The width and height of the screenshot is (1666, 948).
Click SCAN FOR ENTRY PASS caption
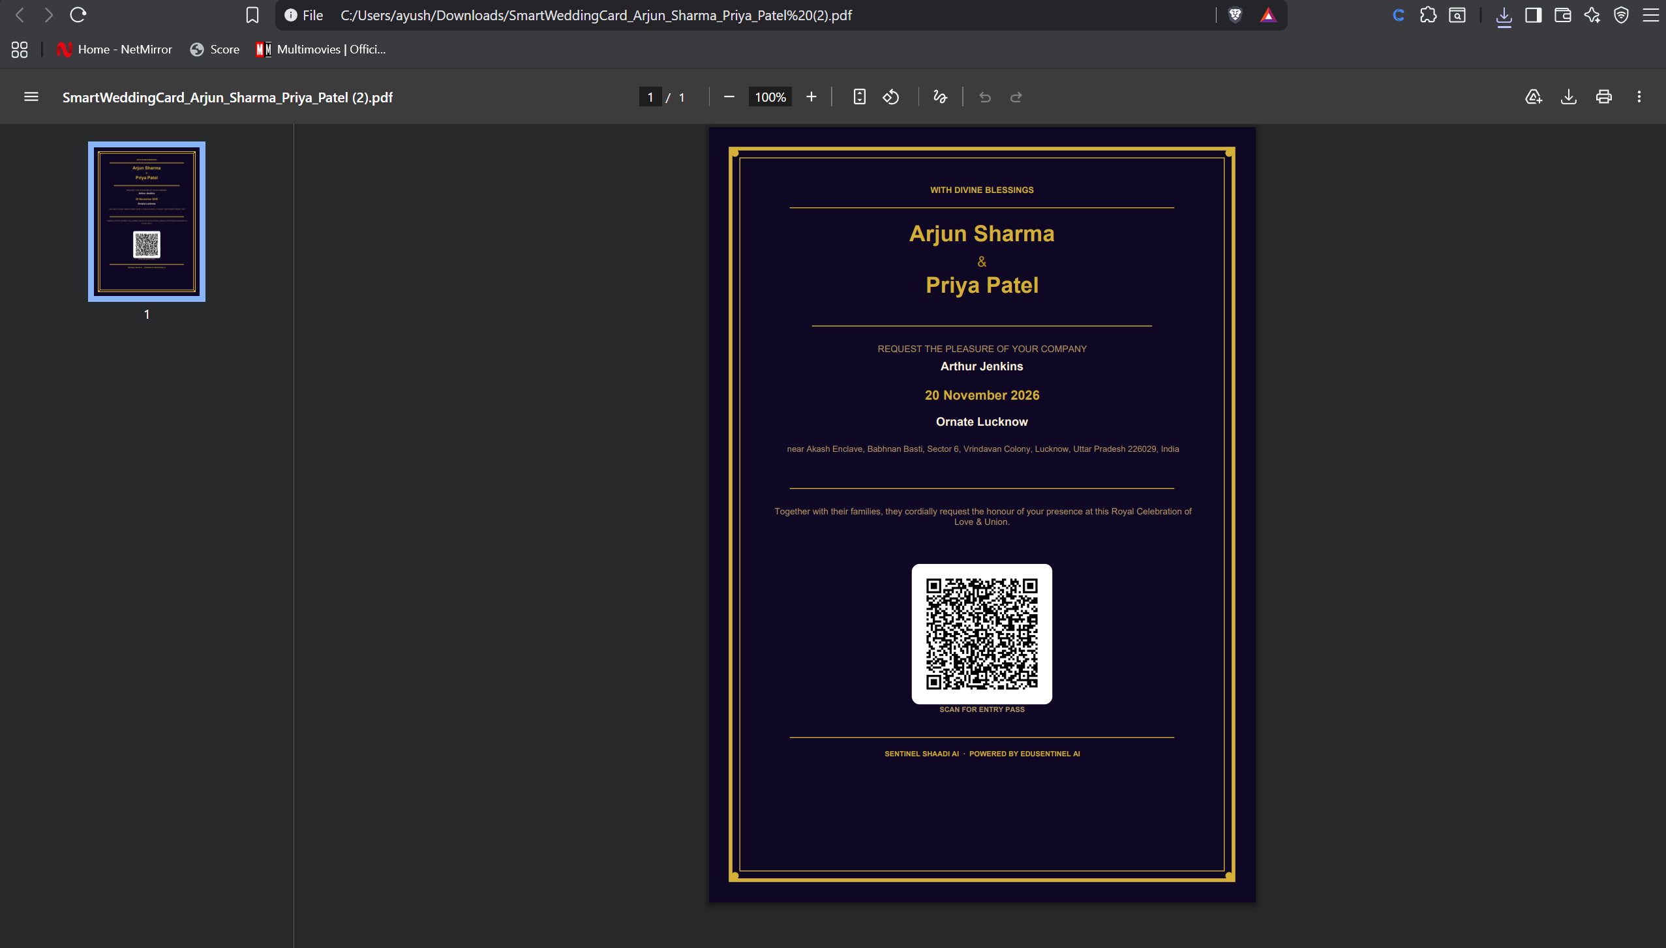(x=982, y=709)
